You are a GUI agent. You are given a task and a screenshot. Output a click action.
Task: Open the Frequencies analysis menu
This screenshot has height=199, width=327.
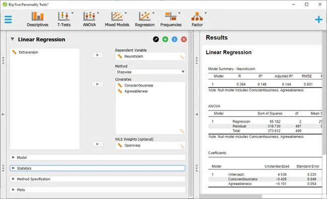coord(171,19)
